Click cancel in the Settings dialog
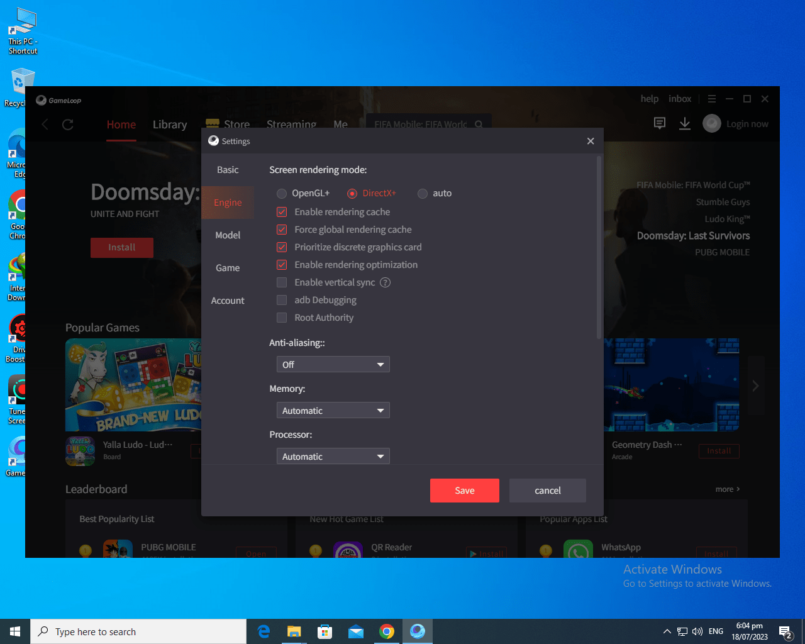 pos(548,491)
